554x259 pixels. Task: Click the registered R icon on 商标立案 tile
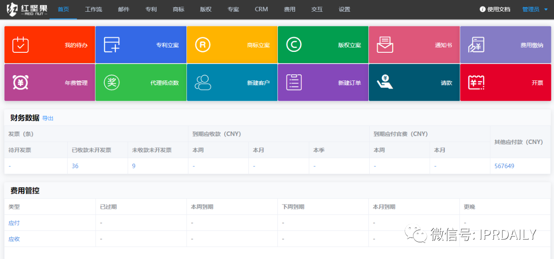click(203, 45)
